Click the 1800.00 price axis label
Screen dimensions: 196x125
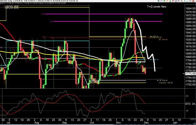[190, 57]
